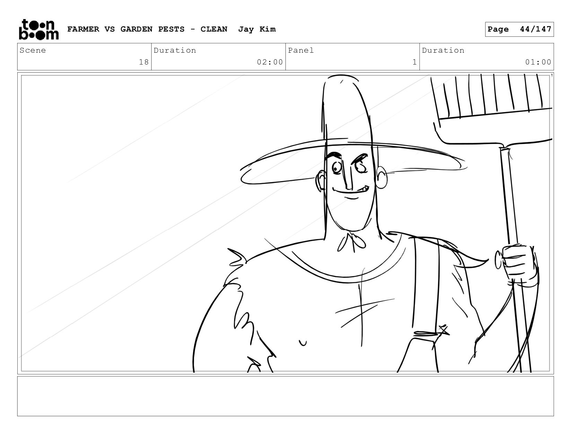Screen dimensions: 572x442
Task: Click the author name 'Jay Kim'
Action: pos(257,29)
